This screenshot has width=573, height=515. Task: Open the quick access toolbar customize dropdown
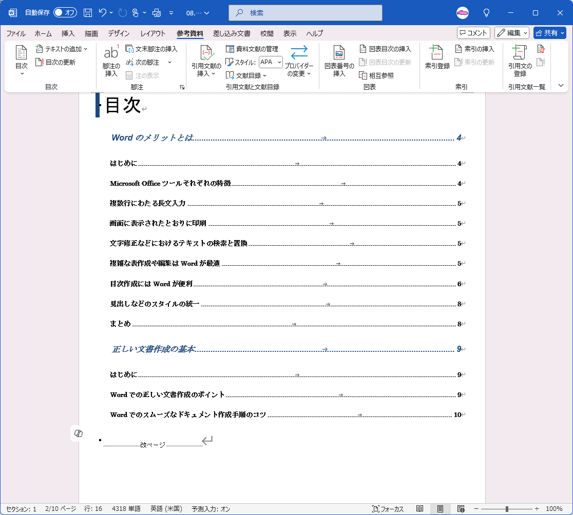click(171, 13)
